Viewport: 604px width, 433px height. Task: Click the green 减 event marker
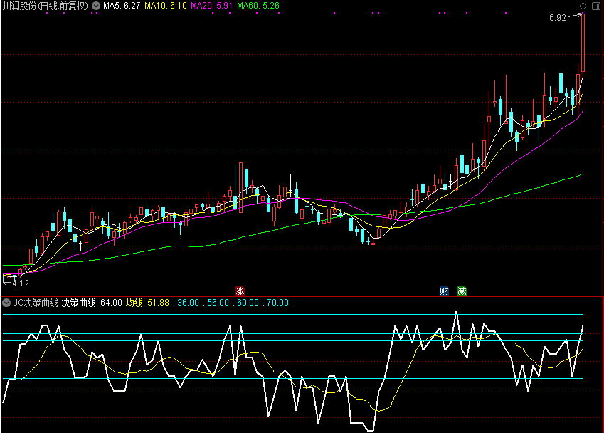pos(462,291)
